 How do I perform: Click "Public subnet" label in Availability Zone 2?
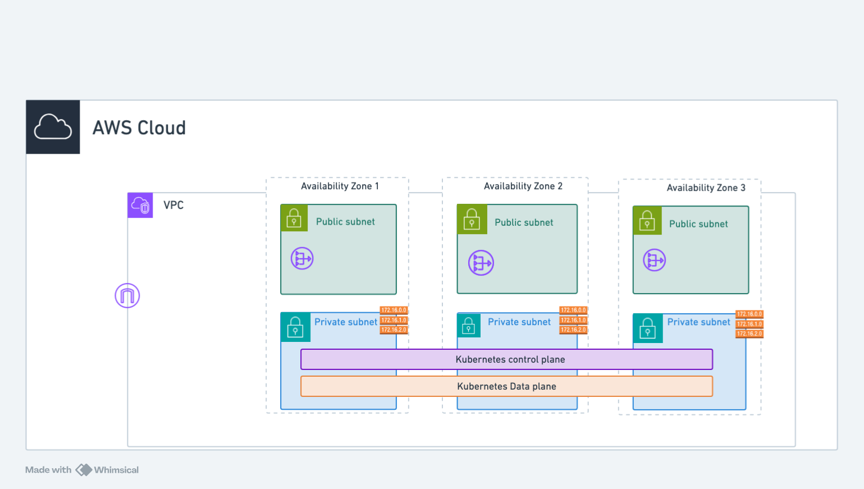(x=524, y=223)
